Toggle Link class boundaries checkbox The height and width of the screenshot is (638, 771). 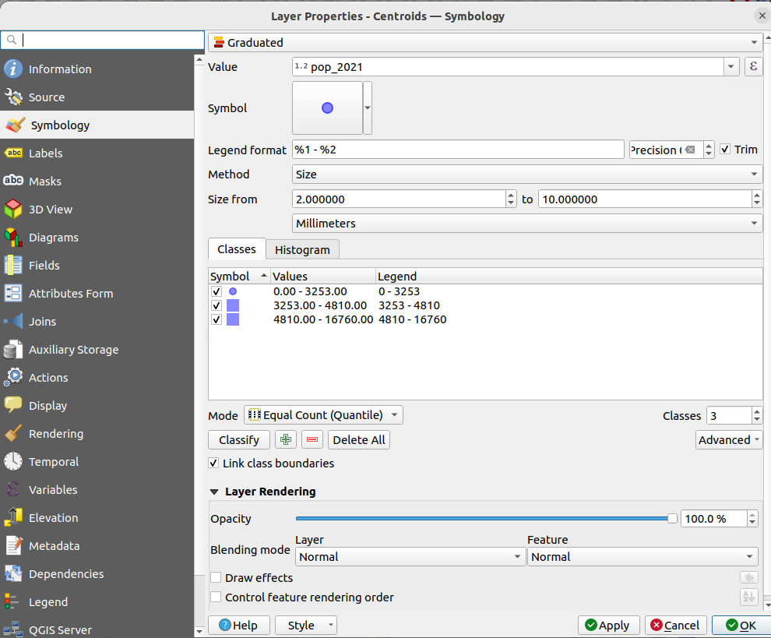[x=213, y=463]
